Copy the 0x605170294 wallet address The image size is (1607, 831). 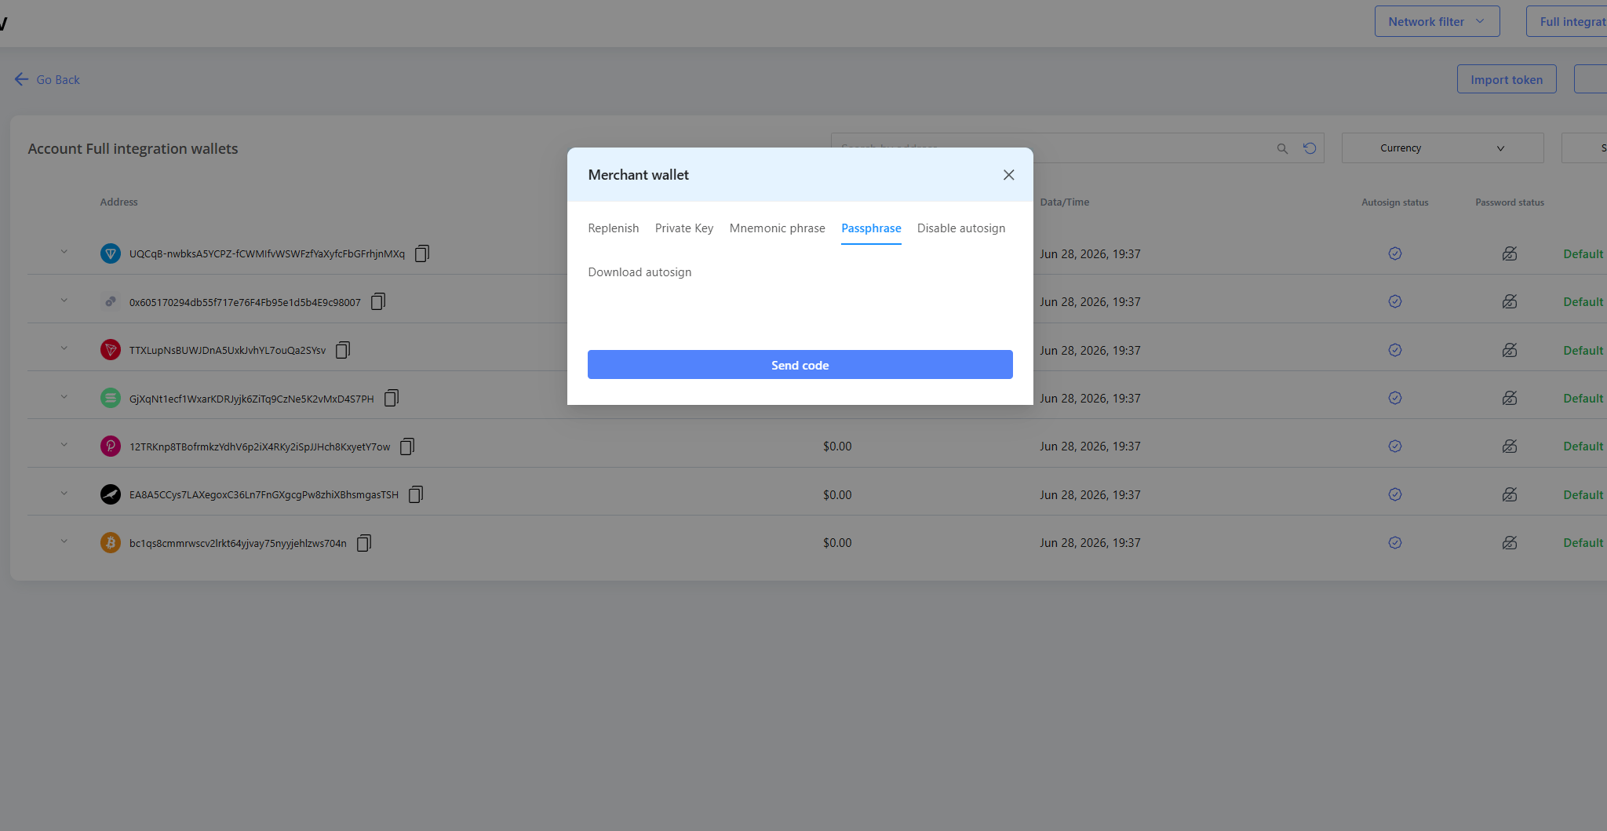(x=378, y=301)
